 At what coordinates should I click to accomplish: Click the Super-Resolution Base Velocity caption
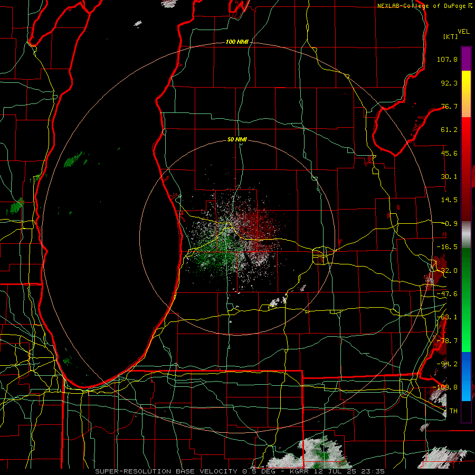(240, 471)
